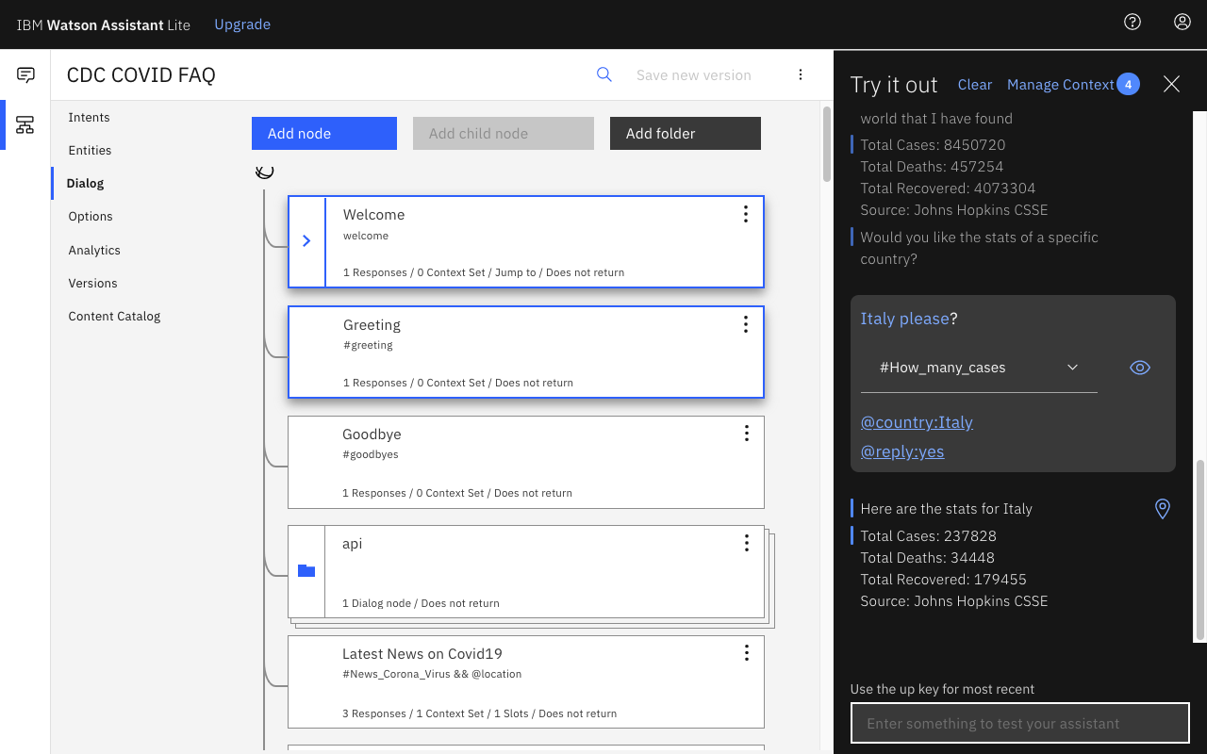Go to Content Catalog section

(x=114, y=316)
